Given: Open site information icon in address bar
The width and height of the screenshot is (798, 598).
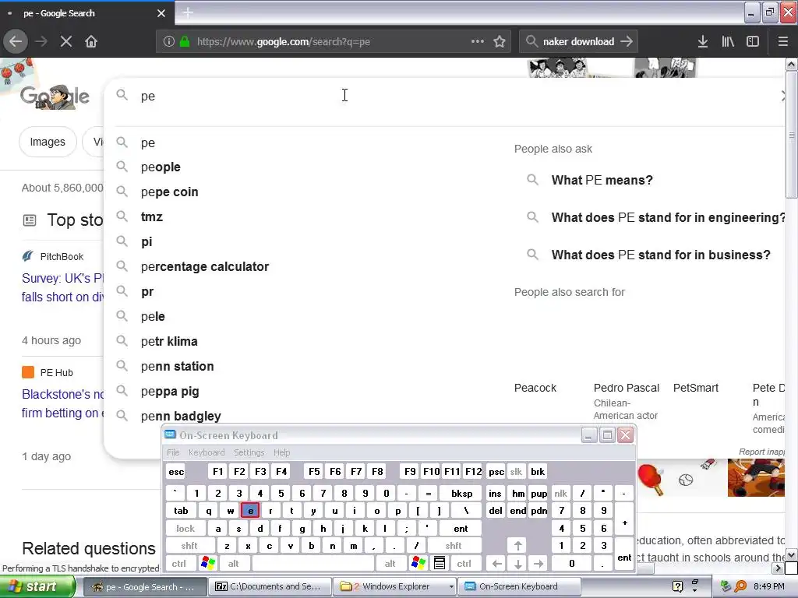Looking at the screenshot, I should 169,42.
